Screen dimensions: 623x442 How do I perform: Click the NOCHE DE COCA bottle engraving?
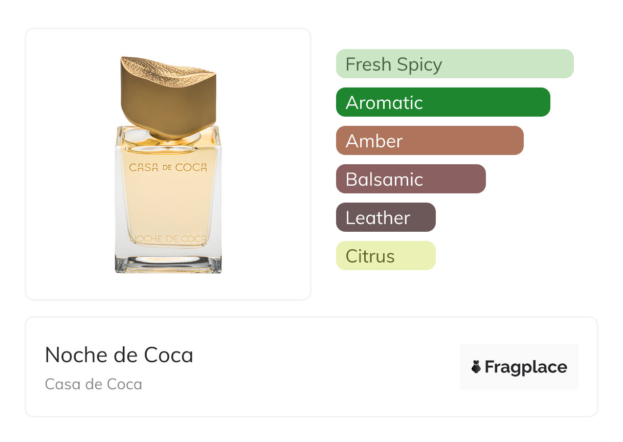(168, 239)
